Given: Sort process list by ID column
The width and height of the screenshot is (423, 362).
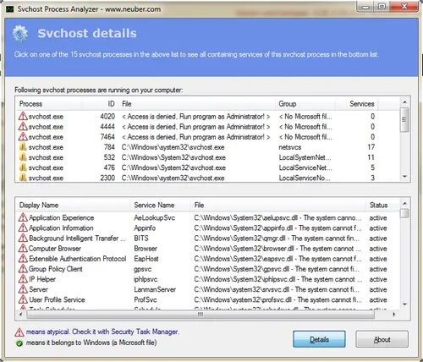Looking at the screenshot, I should pyautogui.click(x=101, y=104).
